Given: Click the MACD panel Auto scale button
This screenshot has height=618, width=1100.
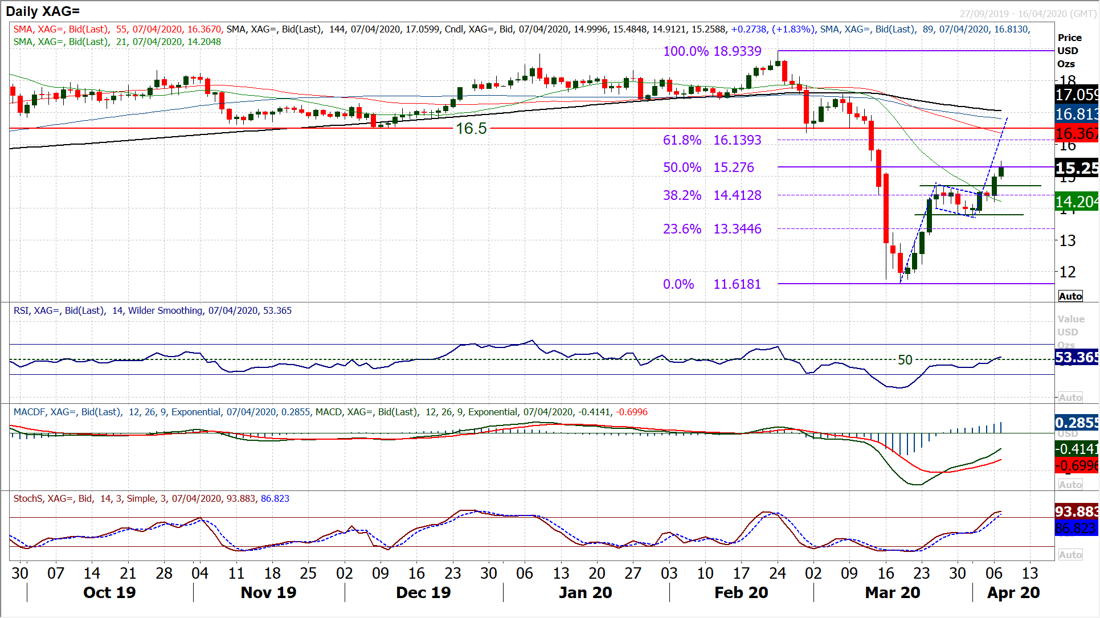Looking at the screenshot, I should pyautogui.click(x=1070, y=485).
